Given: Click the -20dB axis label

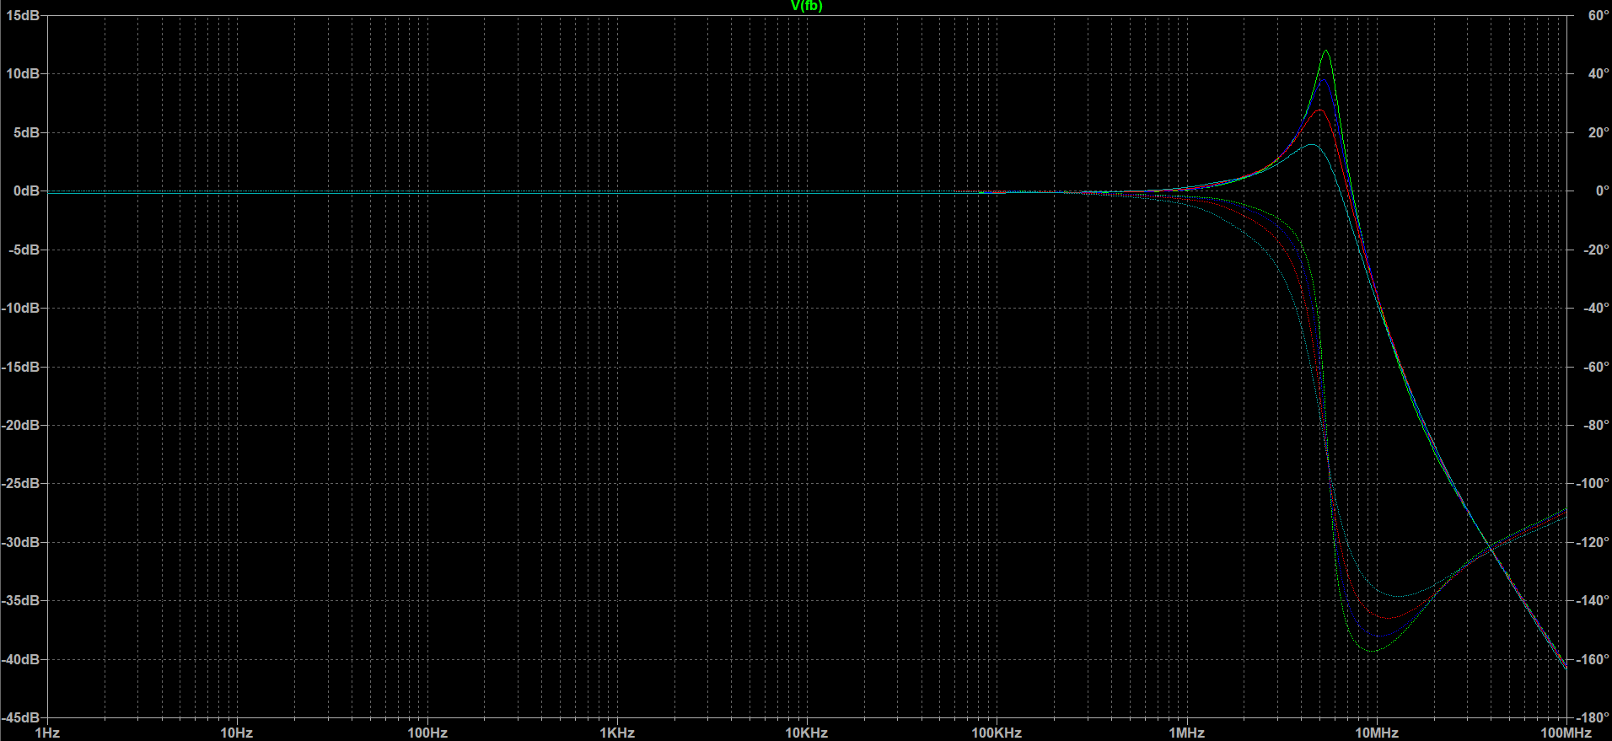Looking at the screenshot, I should point(21,425).
